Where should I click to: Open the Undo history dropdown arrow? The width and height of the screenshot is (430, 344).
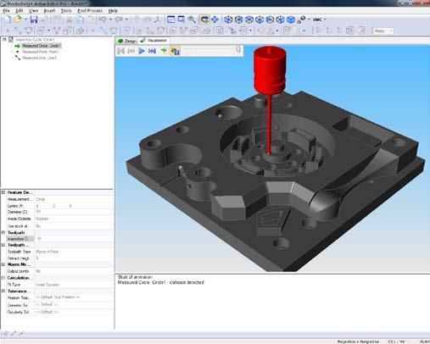pyautogui.click(x=110, y=19)
